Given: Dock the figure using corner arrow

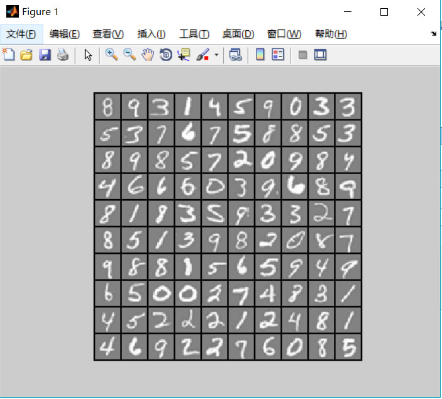Looking at the screenshot, I should [x=434, y=34].
